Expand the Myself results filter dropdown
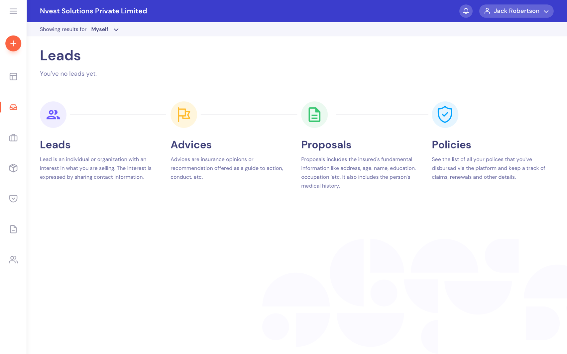Screen dimensions: 567x354 [100, 29]
